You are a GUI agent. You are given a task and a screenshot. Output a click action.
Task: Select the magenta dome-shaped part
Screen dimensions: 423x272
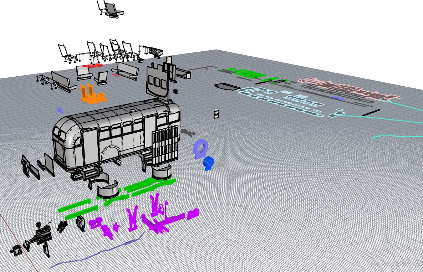coord(193,214)
